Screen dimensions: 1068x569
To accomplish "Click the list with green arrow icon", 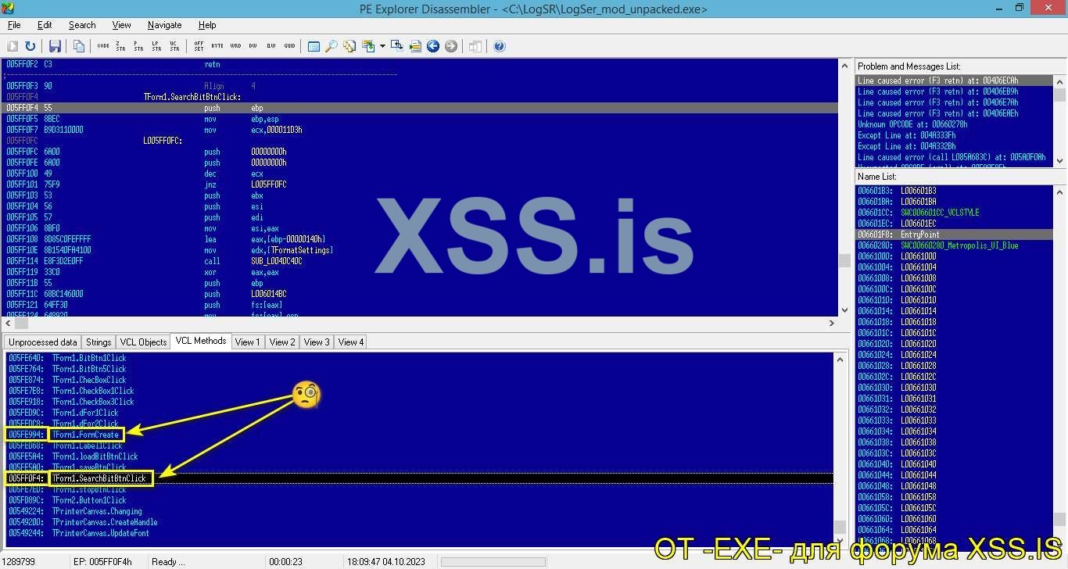I will [415, 46].
